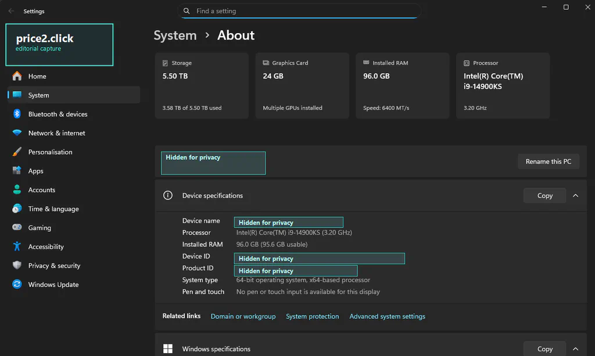This screenshot has width=595, height=356.
Task: Click the Installed RAM icon
Action: point(366,63)
